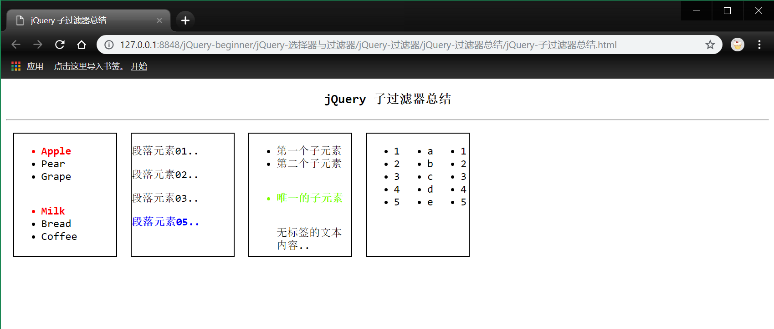Screen dimensions: 774x329
Task: Close the jQuery 子过滤器总结 tab
Action: click(159, 20)
